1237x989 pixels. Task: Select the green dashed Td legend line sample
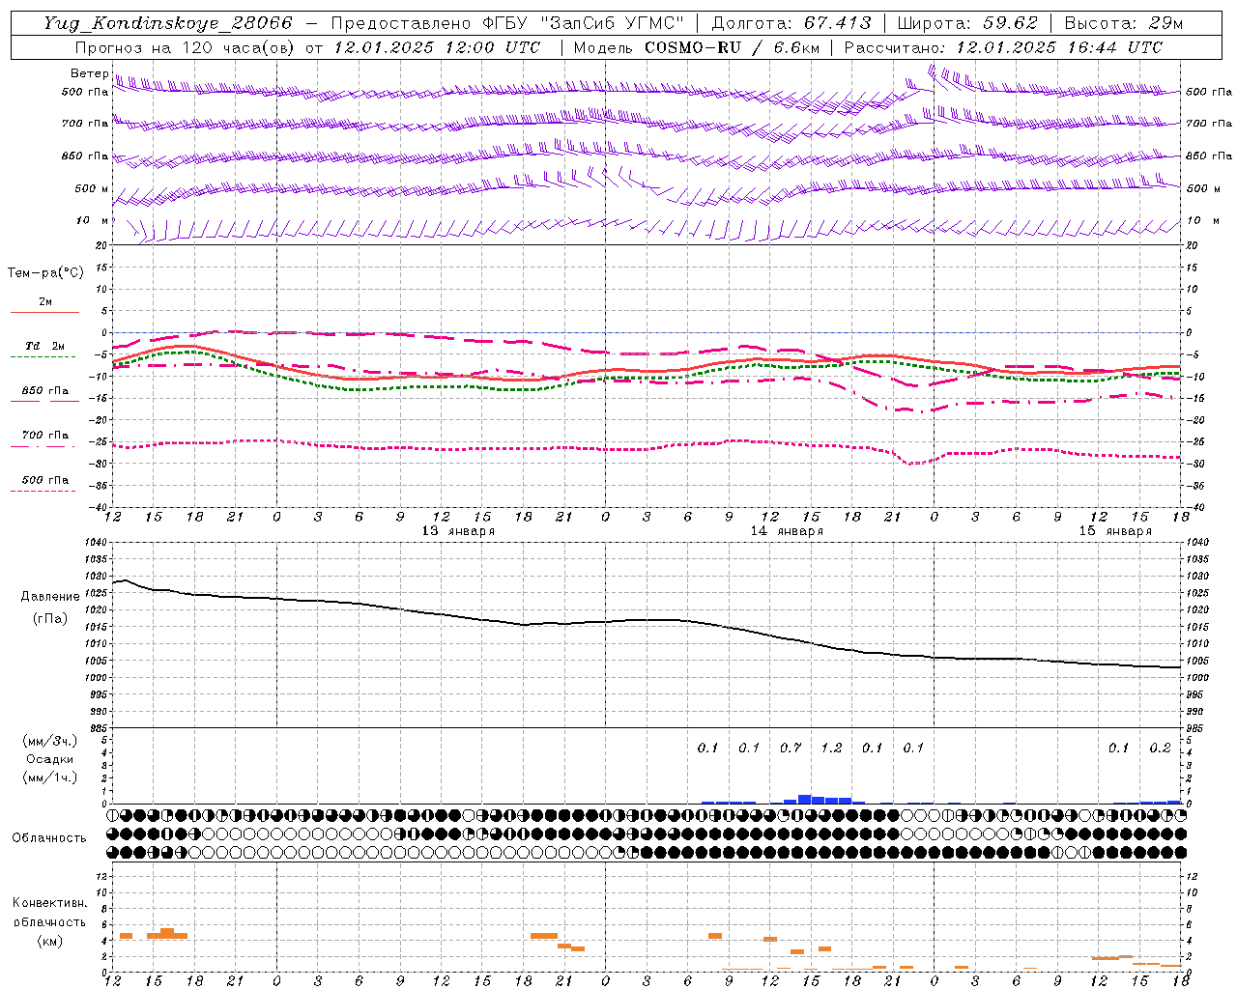(43, 356)
